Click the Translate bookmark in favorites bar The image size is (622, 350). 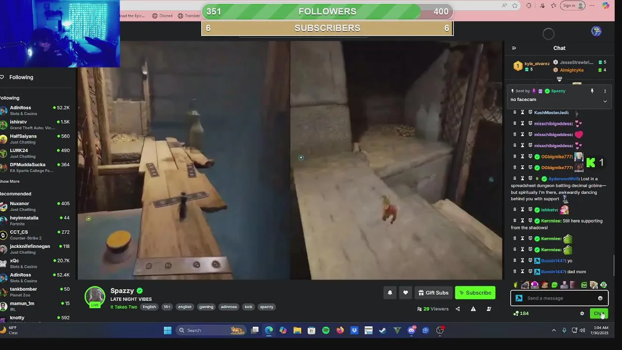coord(189,16)
